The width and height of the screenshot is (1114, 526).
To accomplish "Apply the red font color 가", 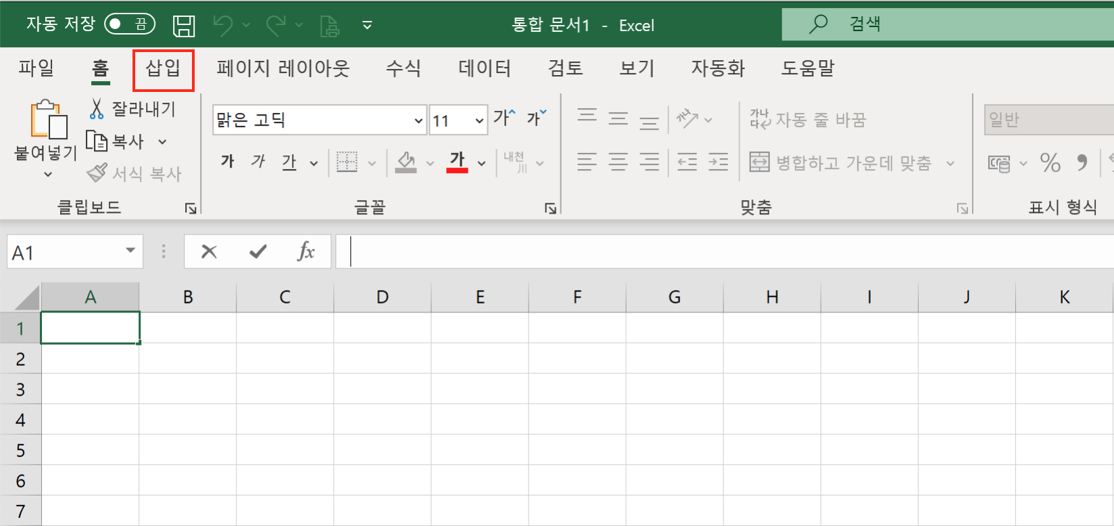I will [x=458, y=162].
